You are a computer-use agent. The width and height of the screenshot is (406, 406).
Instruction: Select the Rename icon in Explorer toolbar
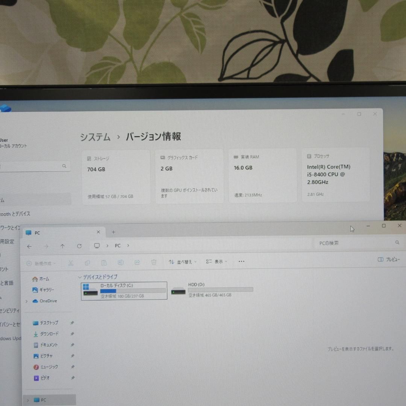[x=120, y=263]
